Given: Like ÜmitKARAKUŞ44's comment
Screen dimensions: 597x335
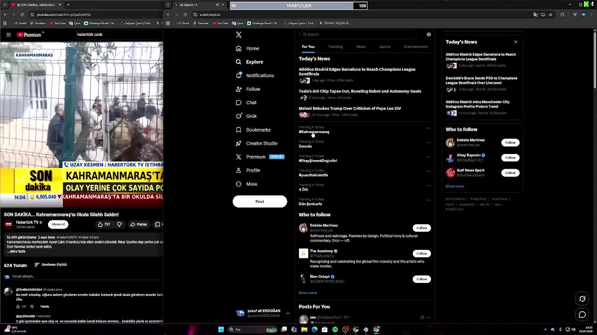Looking at the screenshot, I should tap(18, 307).
